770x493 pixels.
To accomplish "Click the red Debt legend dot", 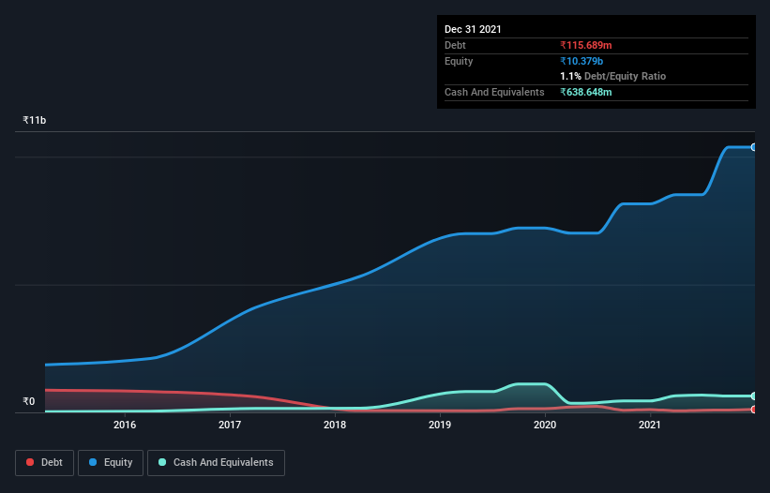I will tap(30, 462).
